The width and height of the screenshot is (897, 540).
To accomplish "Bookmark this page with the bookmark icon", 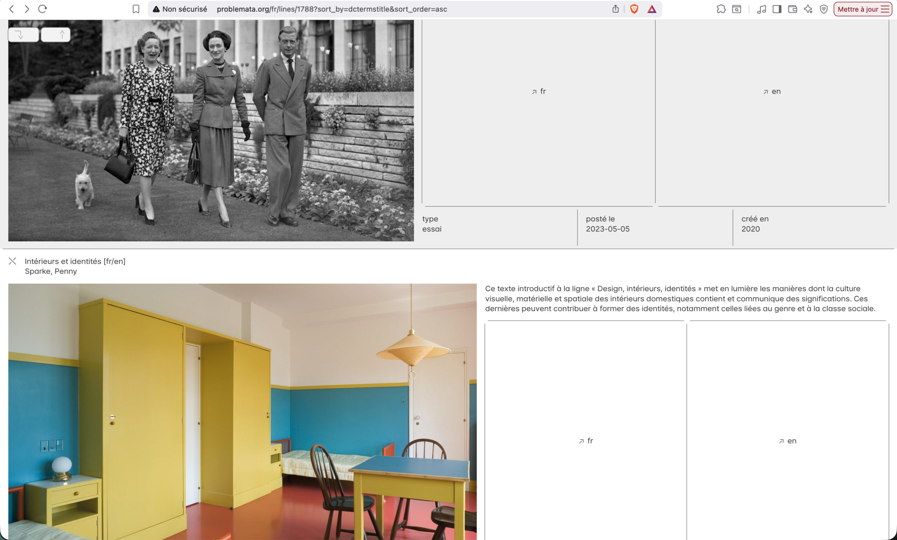I will [136, 9].
